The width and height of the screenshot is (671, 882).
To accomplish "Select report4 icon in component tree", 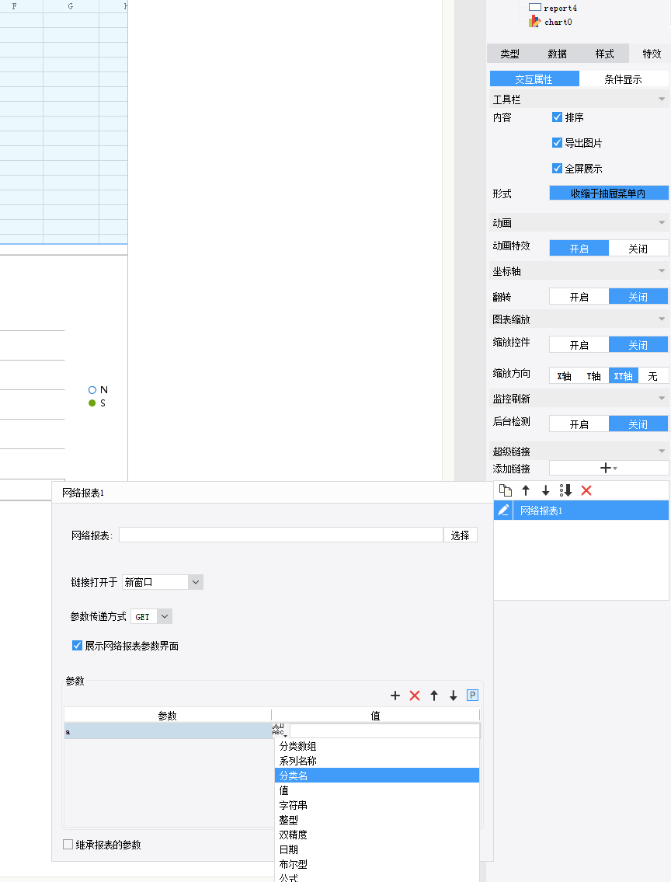I will point(535,7).
